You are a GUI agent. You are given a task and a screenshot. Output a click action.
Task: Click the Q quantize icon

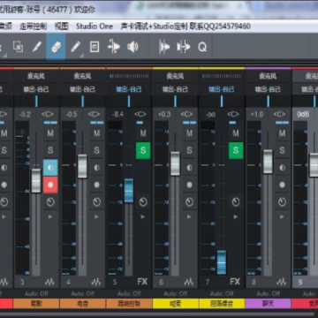(202, 47)
